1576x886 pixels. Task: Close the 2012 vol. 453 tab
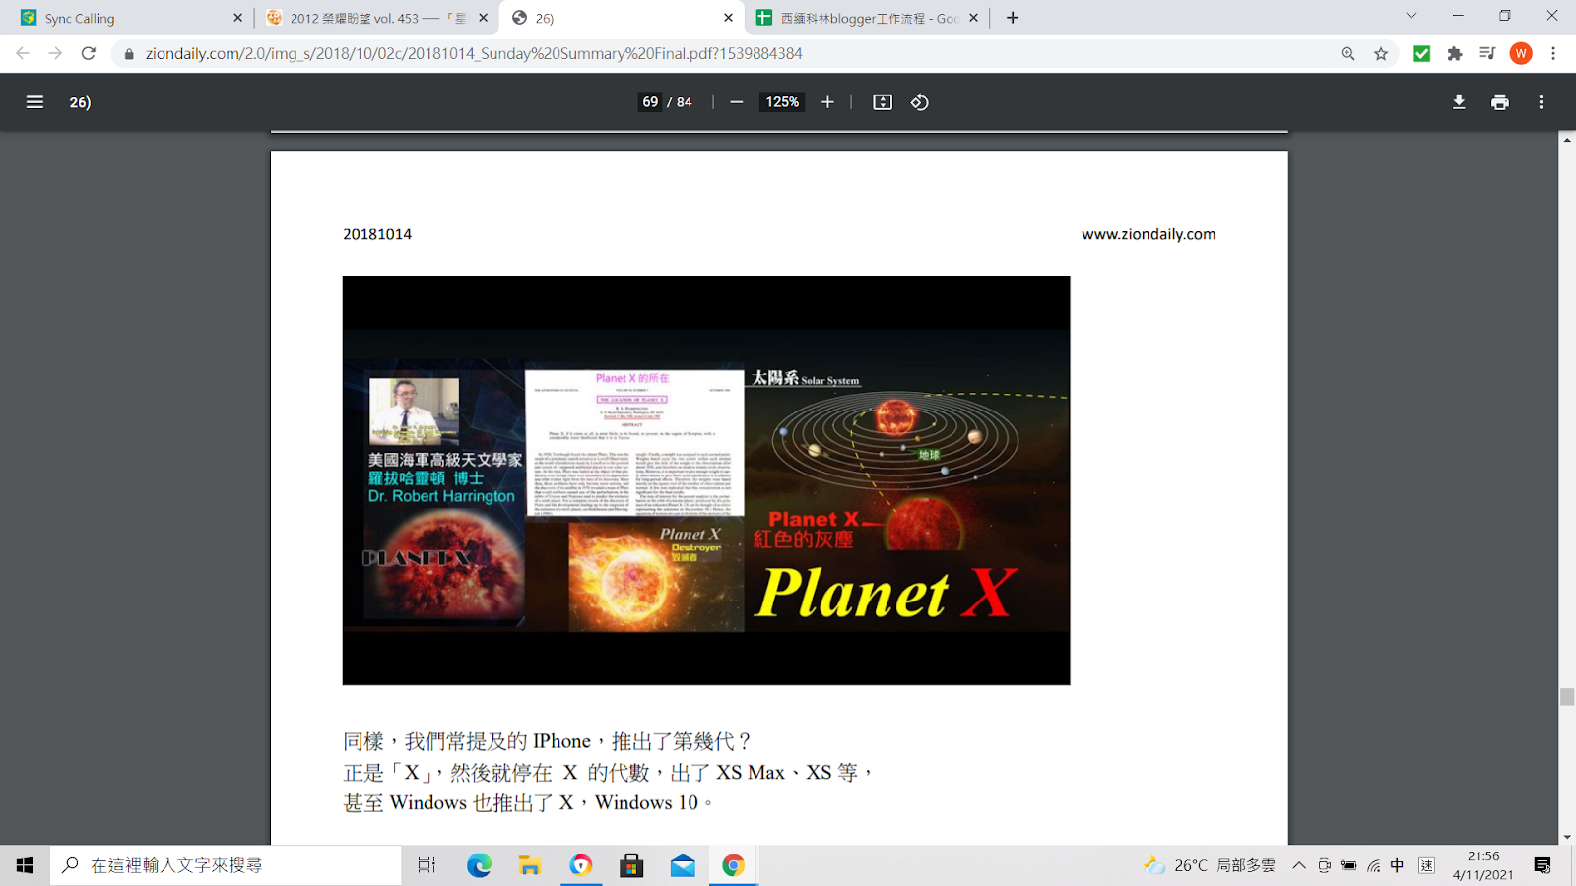(483, 18)
